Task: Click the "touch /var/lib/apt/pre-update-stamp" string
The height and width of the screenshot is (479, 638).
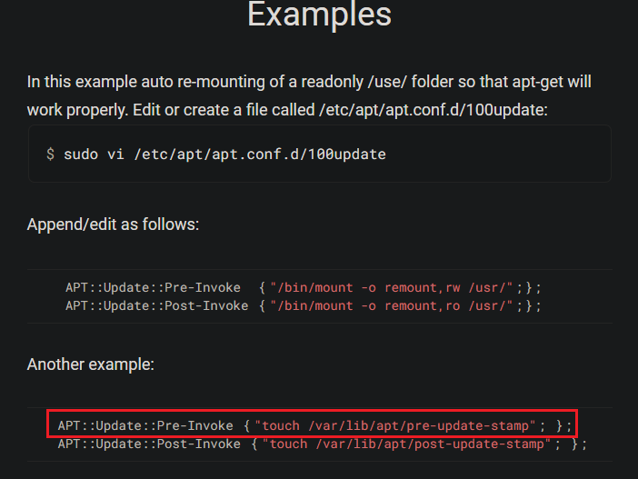Action: pos(394,424)
